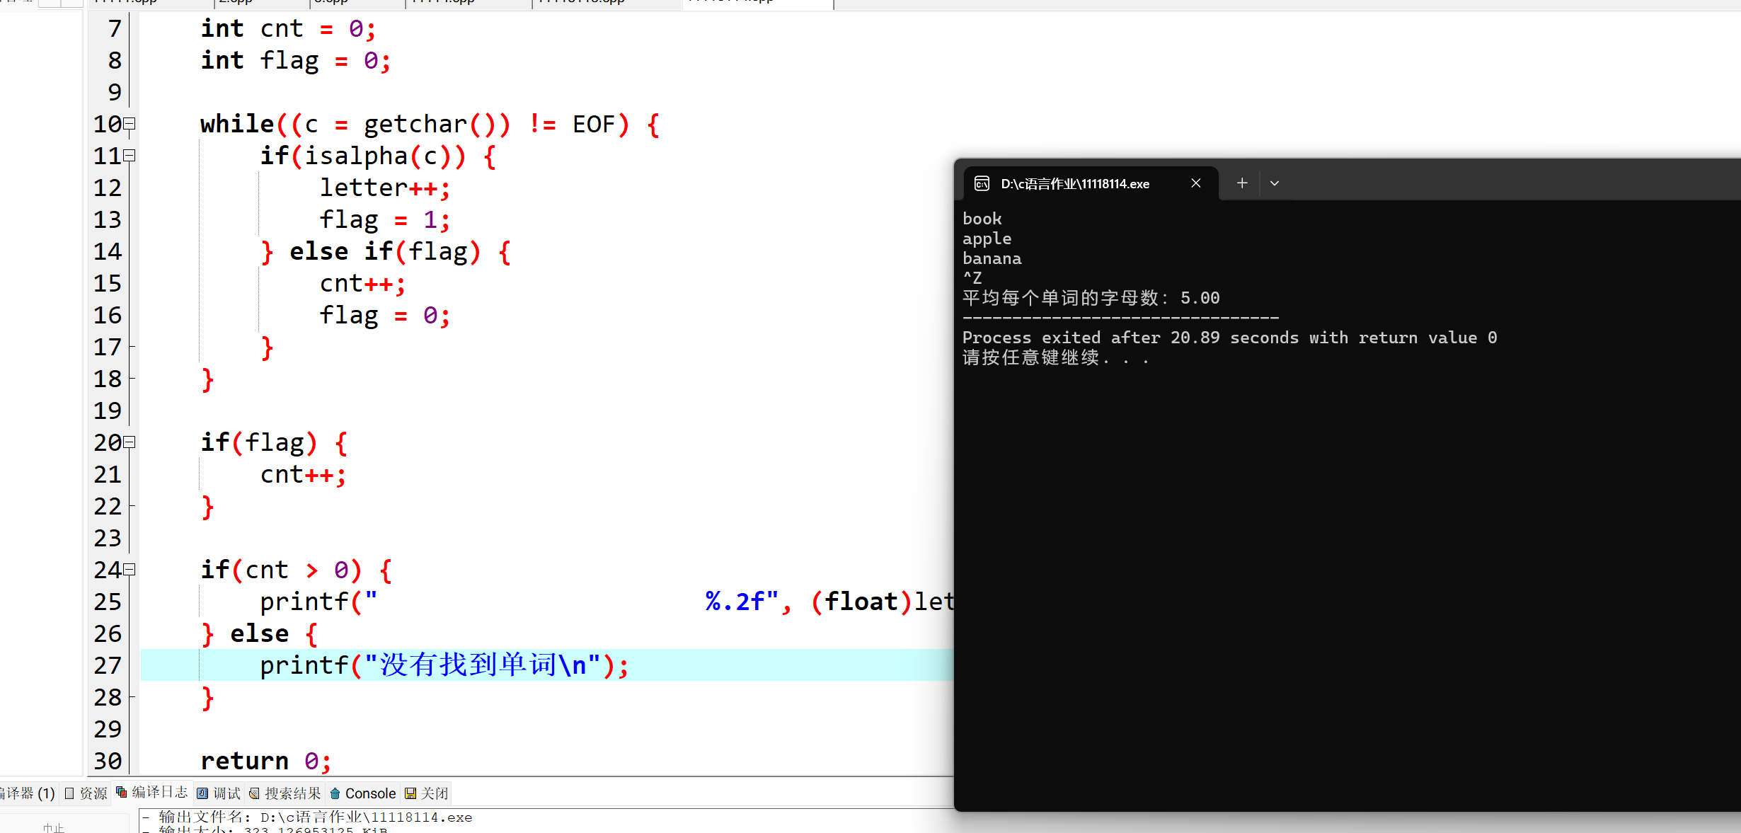Collapse the isalpha if-block fold on line 11

click(130, 156)
